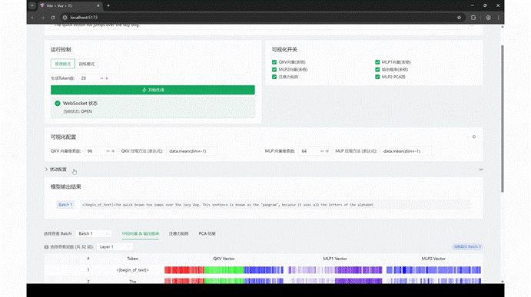This screenshot has height=297, width=531.
Task: Reload the localhost page
Action: pos(53,18)
